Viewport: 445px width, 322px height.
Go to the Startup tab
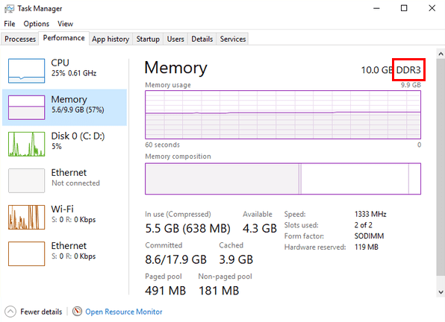pyautogui.click(x=148, y=39)
